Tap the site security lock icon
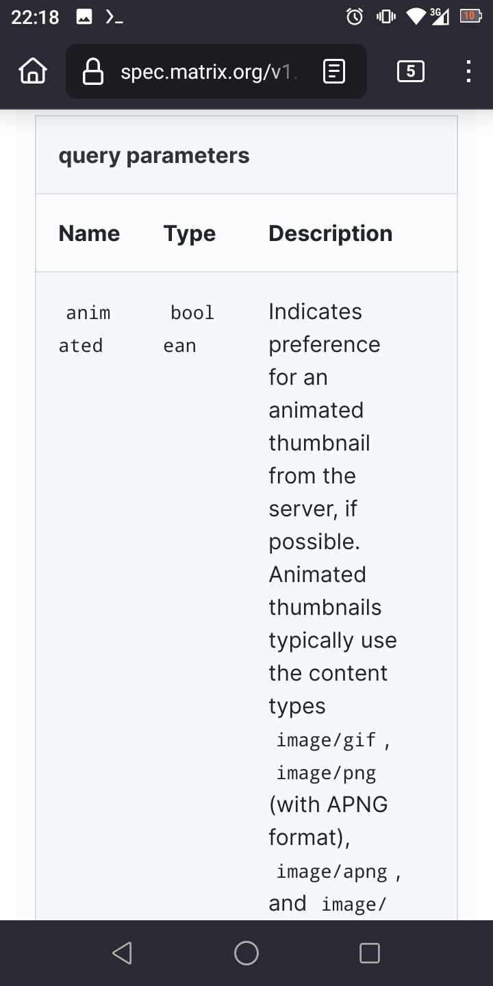 (92, 71)
